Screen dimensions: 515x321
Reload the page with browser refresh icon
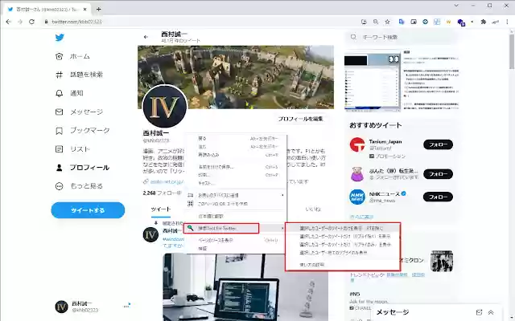click(x=31, y=22)
